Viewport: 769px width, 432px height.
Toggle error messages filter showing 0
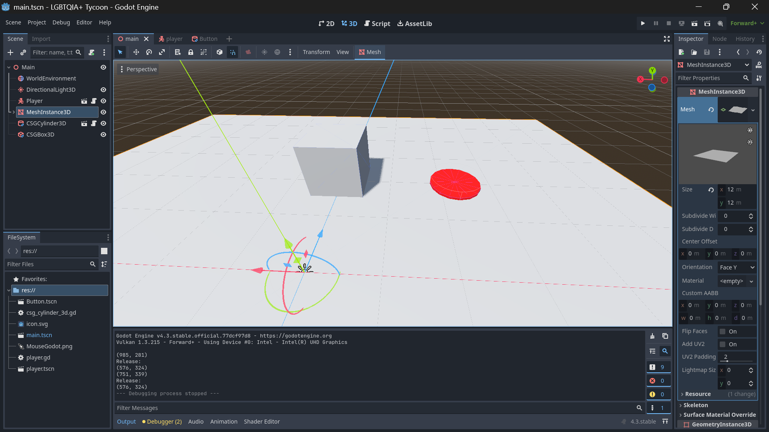[x=658, y=381]
